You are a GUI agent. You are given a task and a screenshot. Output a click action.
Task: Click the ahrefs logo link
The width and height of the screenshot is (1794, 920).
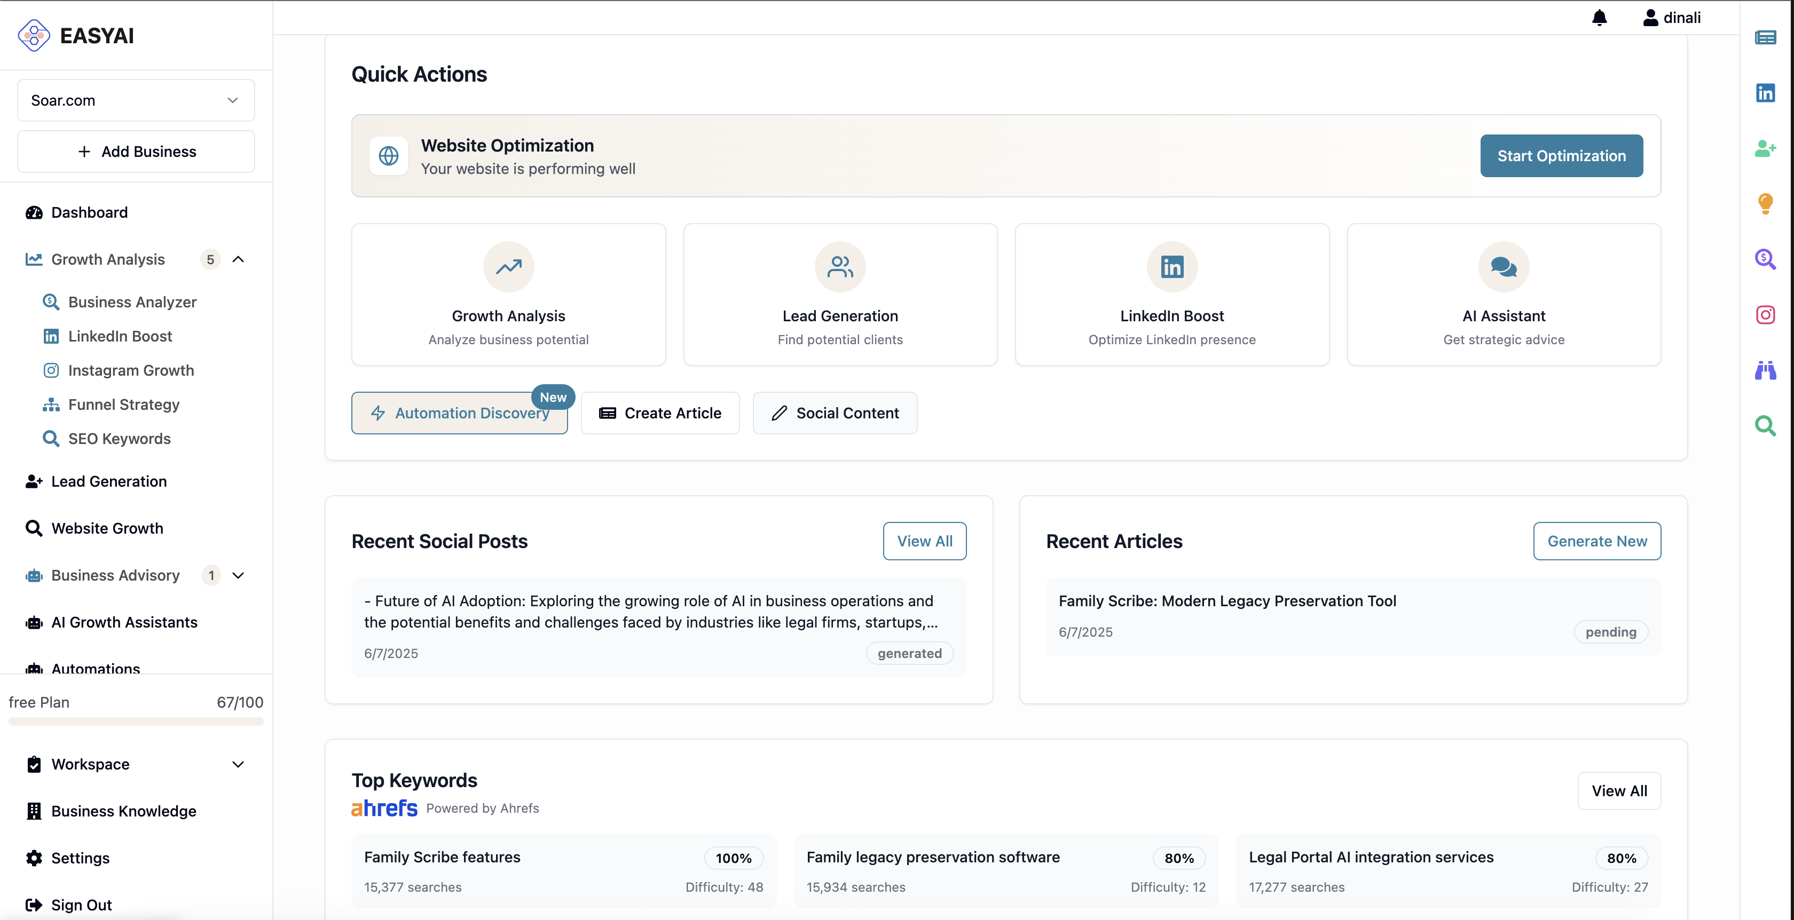384,808
